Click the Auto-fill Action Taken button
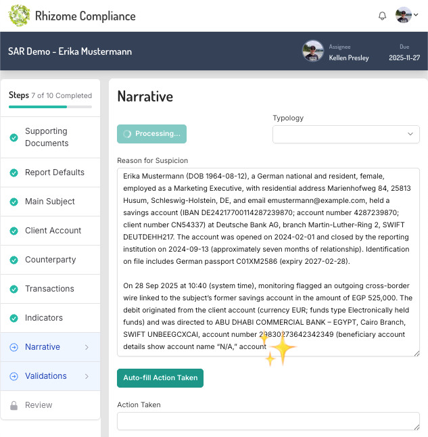 click(x=160, y=378)
